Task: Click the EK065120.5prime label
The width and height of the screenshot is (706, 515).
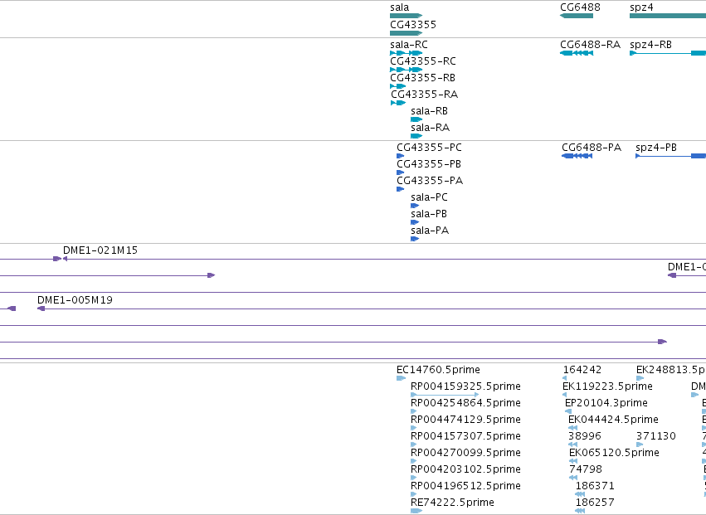Action: click(x=614, y=453)
